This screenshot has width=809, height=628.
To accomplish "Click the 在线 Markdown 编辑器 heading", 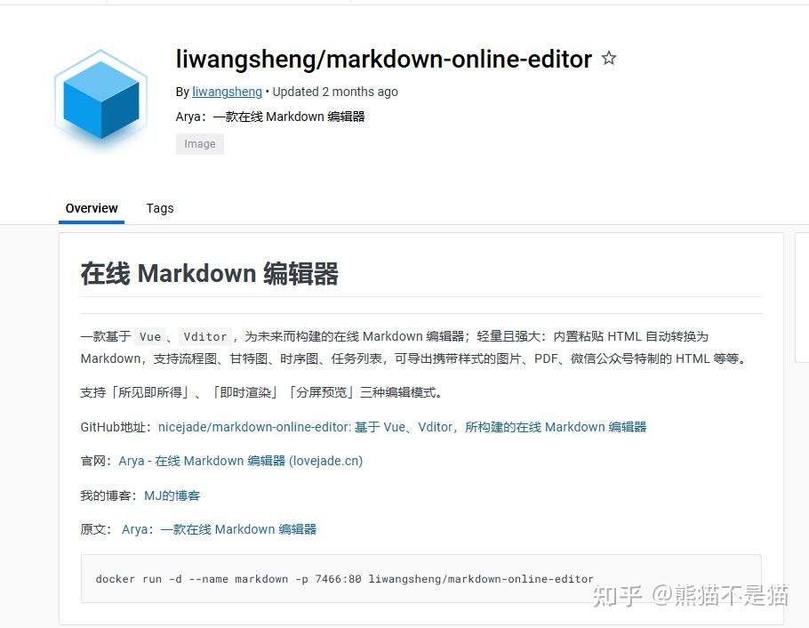I will pyautogui.click(x=210, y=273).
